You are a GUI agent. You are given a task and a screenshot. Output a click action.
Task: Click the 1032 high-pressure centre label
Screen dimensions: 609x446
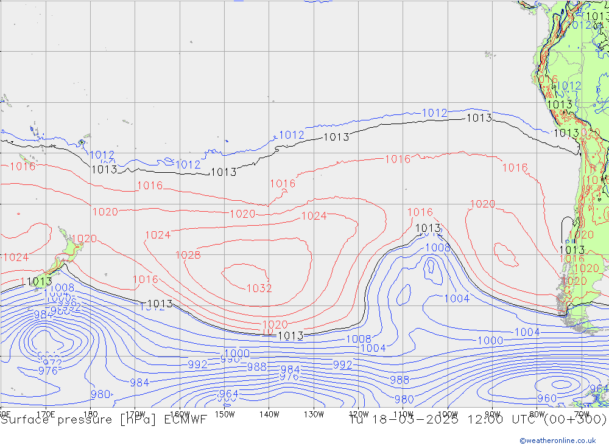(259, 288)
